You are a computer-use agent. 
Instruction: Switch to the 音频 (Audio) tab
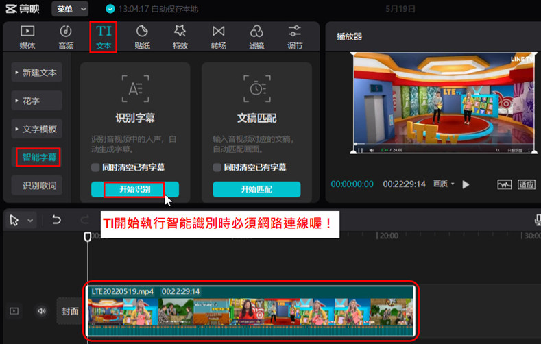pyautogui.click(x=66, y=37)
